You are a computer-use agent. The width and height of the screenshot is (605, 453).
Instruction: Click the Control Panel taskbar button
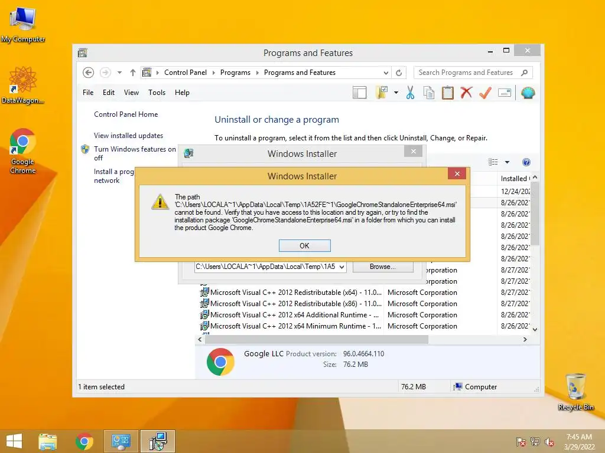coord(121,441)
